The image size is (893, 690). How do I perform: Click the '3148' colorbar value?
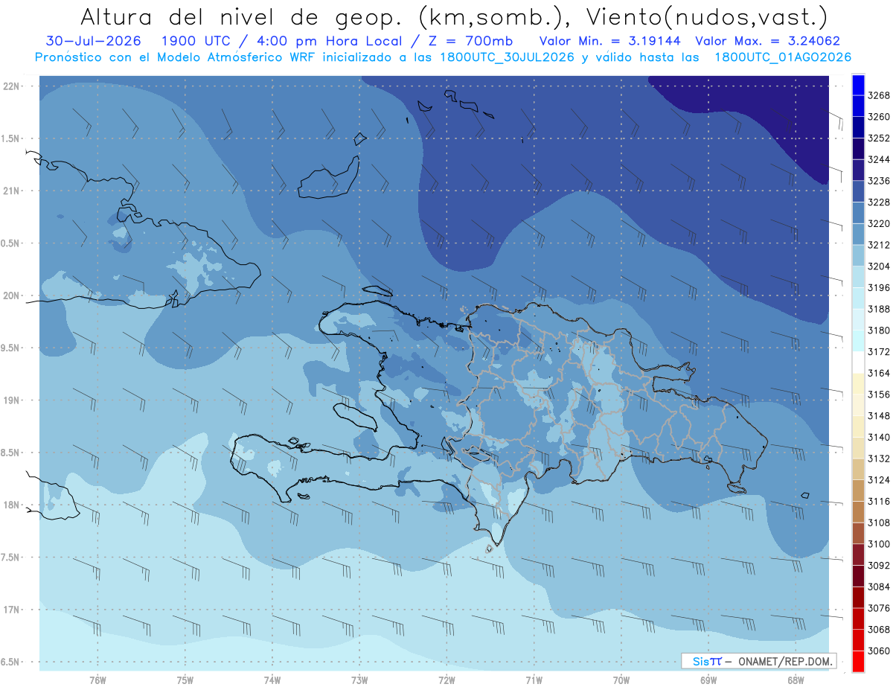pyautogui.click(x=879, y=416)
